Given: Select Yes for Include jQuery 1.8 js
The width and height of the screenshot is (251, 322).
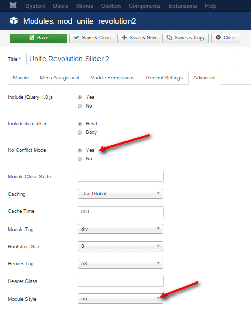Looking at the screenshot, I should coord(80,97).
